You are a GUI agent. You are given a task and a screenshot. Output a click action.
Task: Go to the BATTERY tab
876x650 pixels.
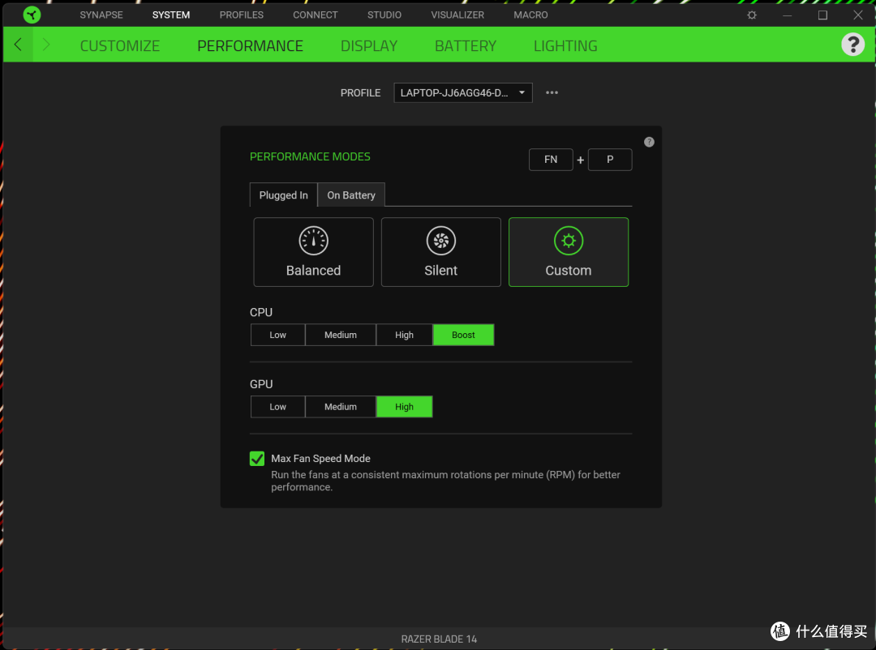pos(466,45)
